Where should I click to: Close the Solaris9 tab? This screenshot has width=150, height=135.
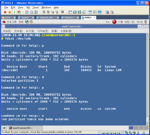(x=33, y=17)
